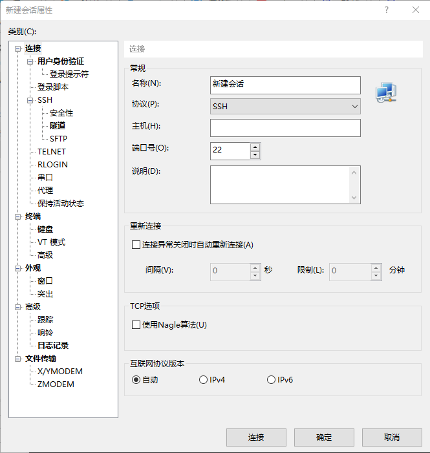This screenshot has height=453, width=430.
Task: Collapse the 连接 tree node
Action: pos(17,48)
